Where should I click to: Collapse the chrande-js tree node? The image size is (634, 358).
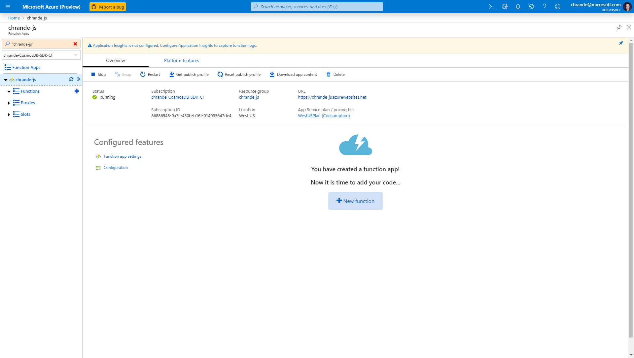coord(6,80)
